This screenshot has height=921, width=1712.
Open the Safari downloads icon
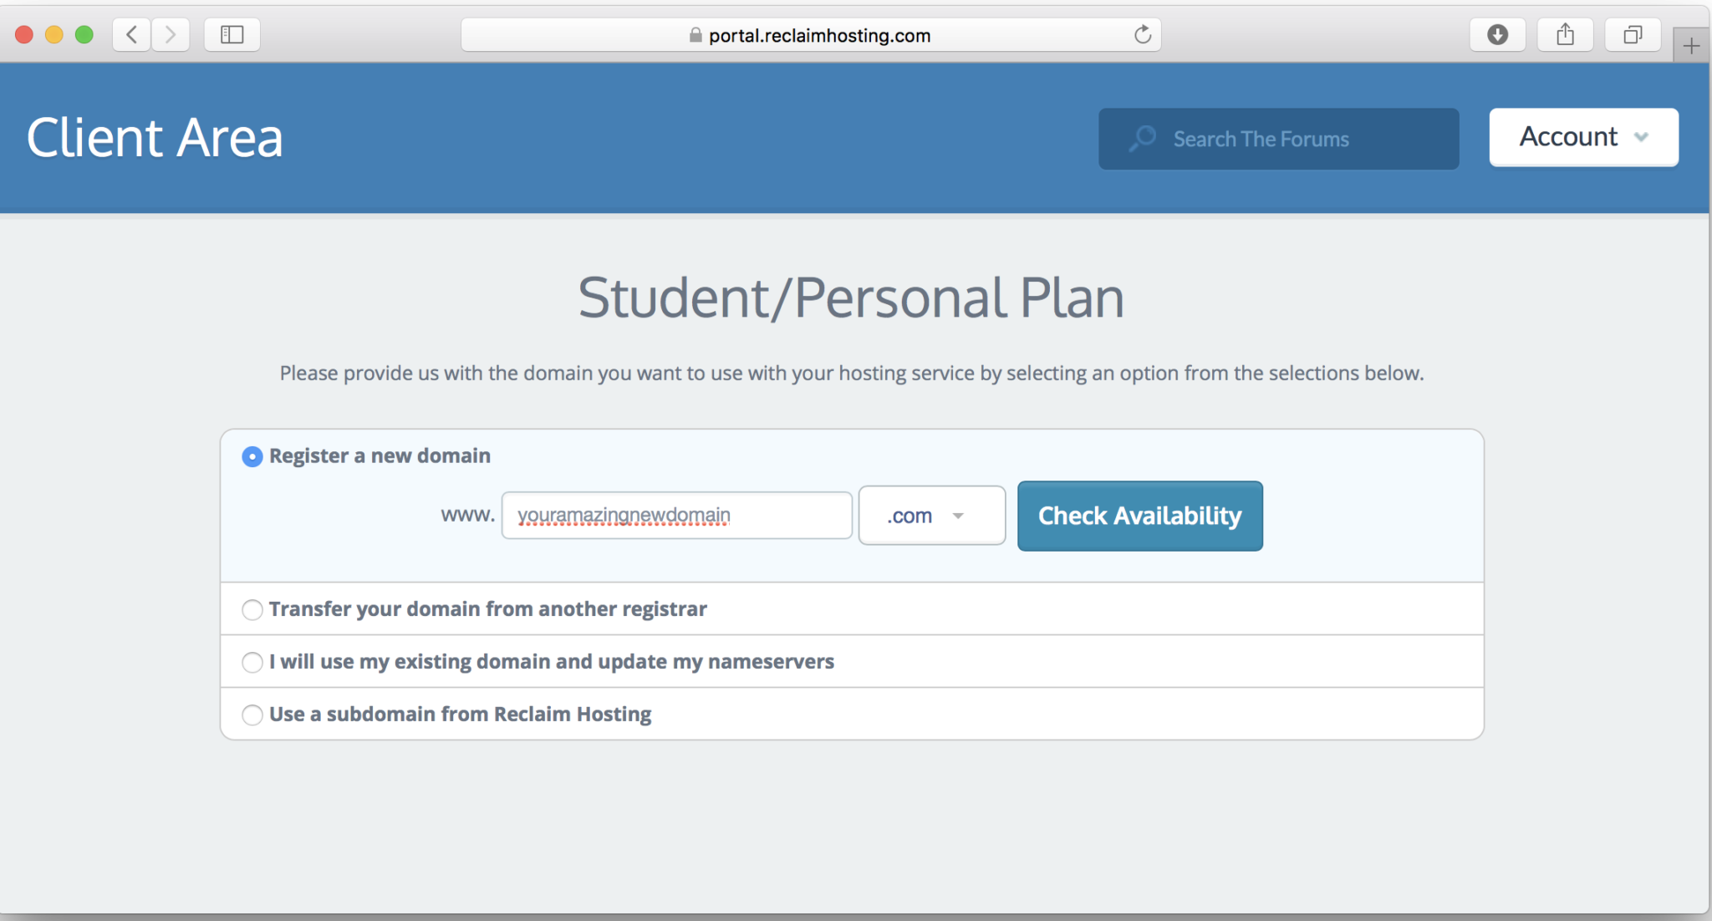coord(1497,35)
